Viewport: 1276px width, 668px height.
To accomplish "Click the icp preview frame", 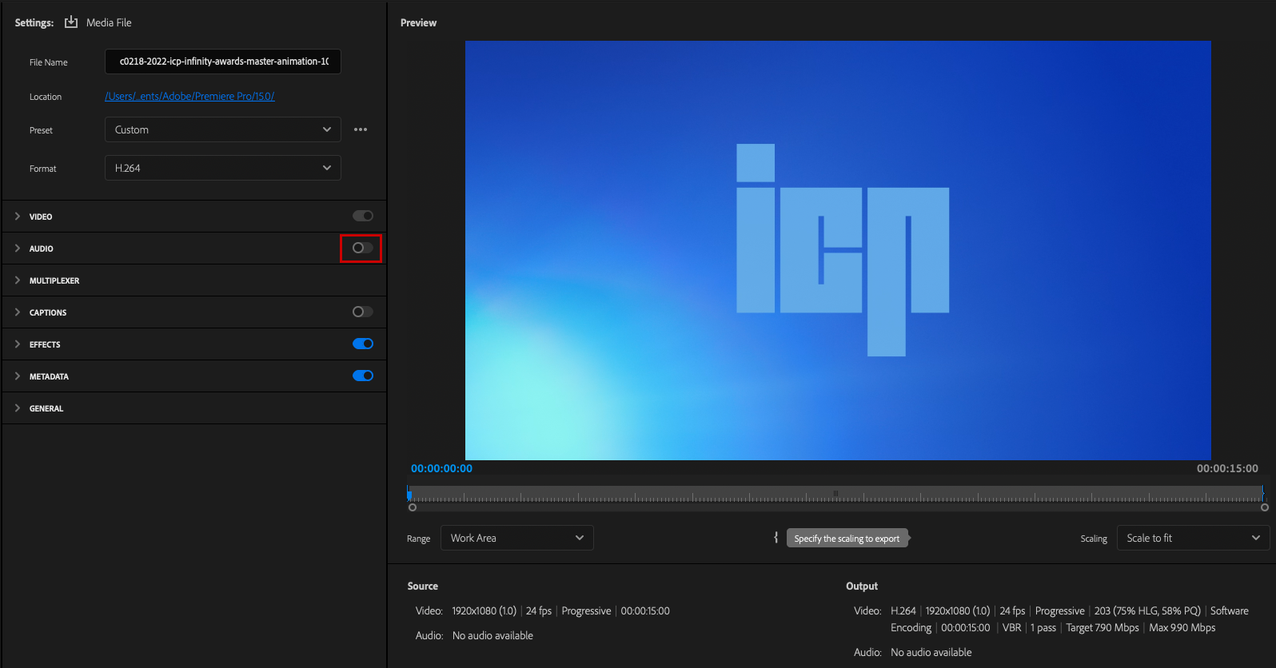I will [838, 250].
